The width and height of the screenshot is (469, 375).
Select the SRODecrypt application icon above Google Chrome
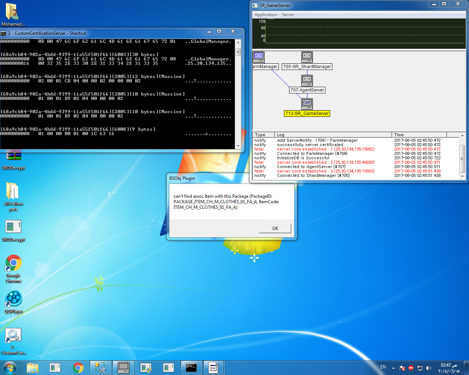click(x=13, y=231)
